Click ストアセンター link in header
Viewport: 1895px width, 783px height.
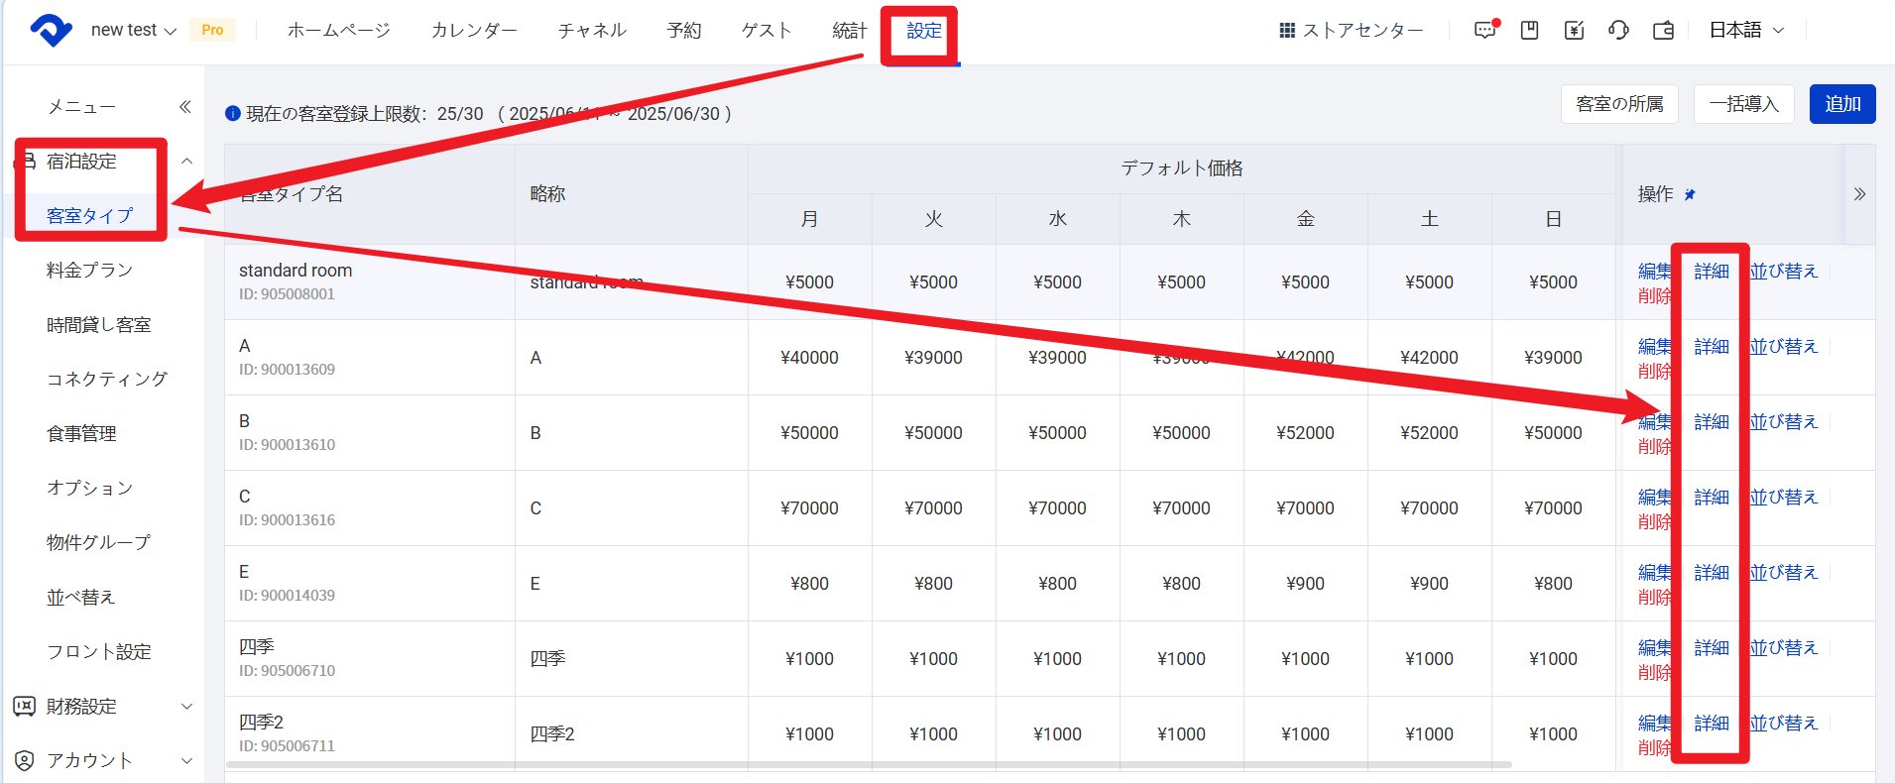pos(1362,30)
